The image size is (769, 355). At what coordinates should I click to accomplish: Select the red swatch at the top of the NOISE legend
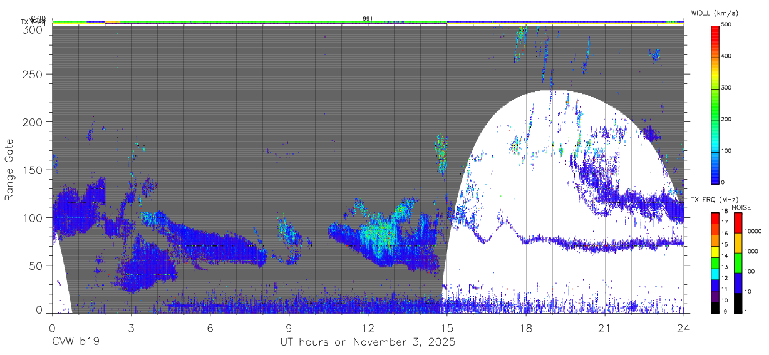[737, 223]
